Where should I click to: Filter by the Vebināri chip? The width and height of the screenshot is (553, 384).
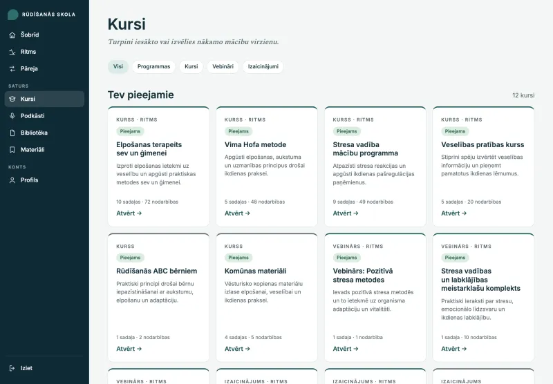pyautogui.click(x=223, y=66)
